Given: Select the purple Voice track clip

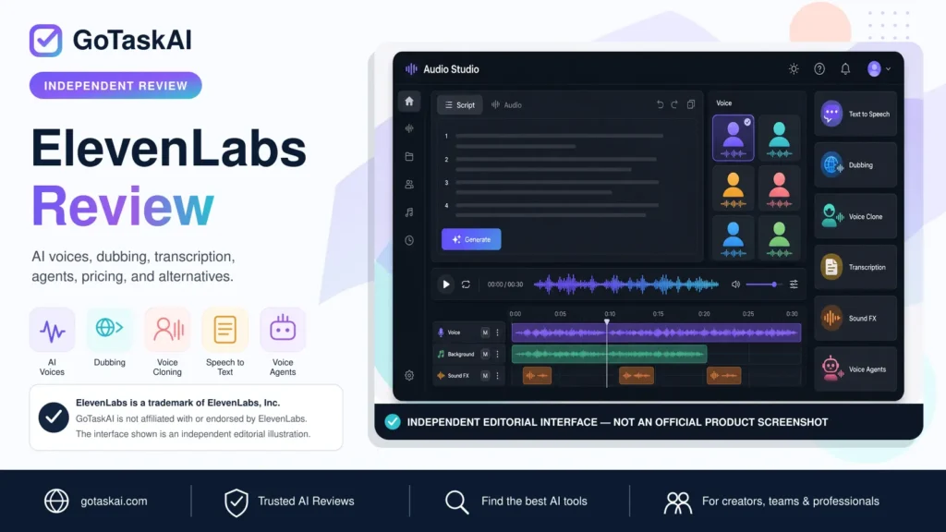Looking at the screenshot, I should point(657,332).
